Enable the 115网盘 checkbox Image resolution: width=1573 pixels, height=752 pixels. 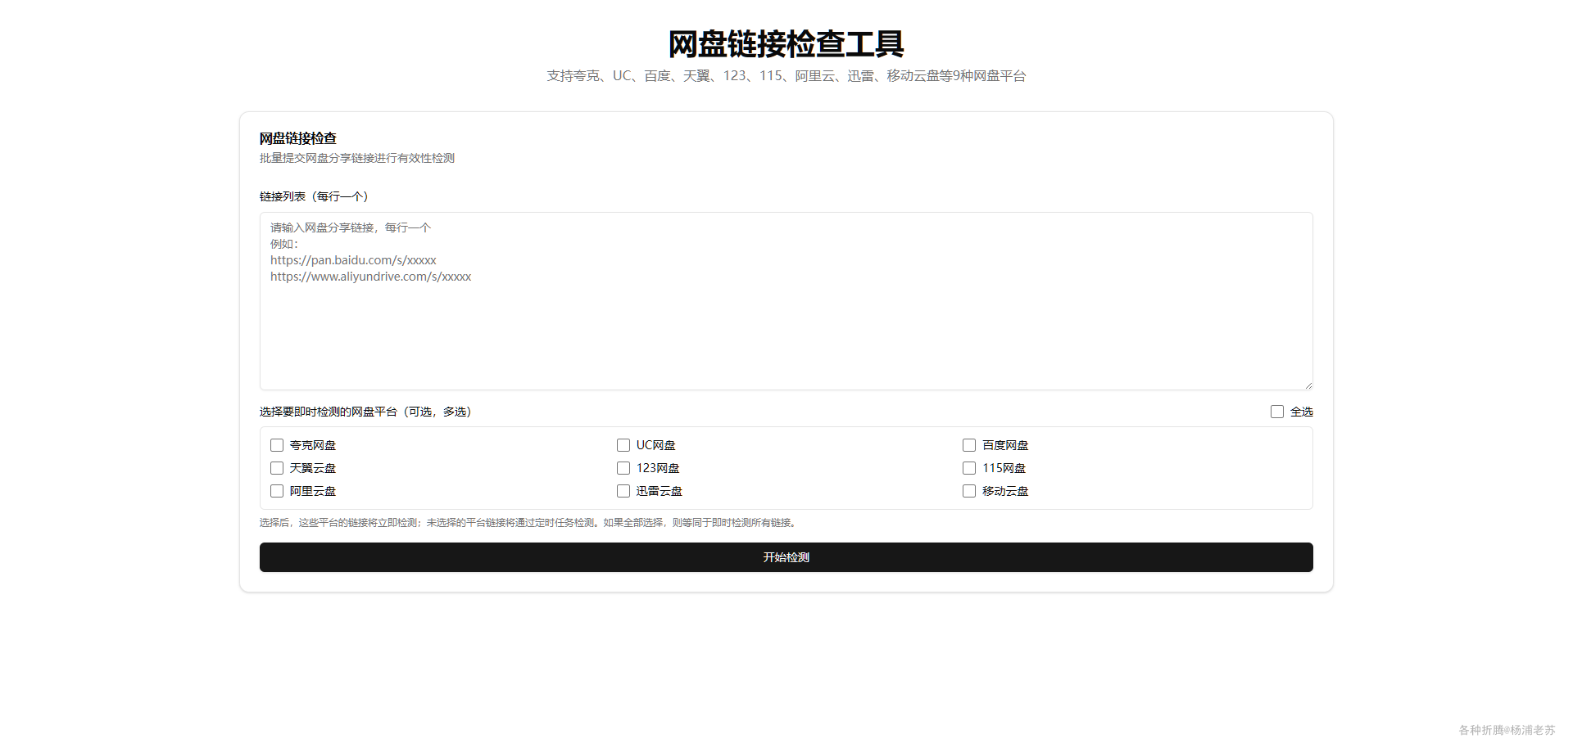[x=968, y=467]
